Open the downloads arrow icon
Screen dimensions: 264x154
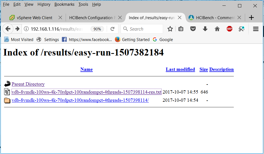click(x=205, y=29)
